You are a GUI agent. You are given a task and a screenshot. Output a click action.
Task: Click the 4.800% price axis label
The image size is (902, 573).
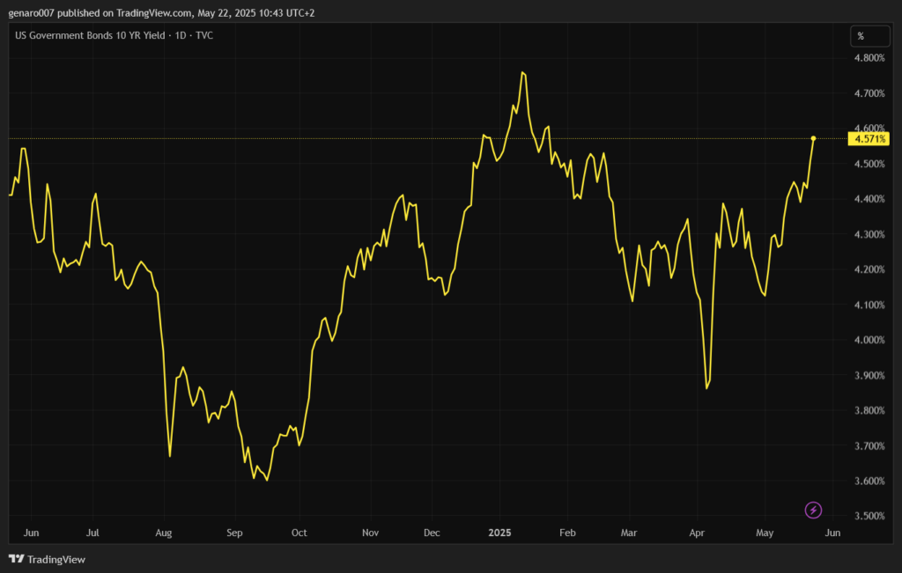pyautogui.click(x=869, y=58)
